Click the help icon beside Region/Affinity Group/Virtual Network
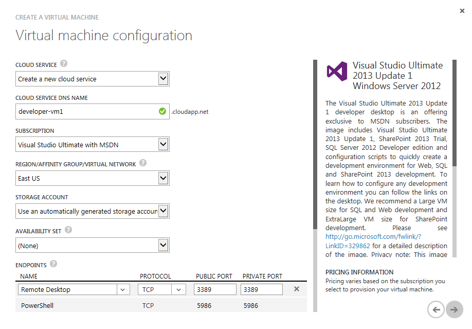This screenshot has height=329, width=472. pyautogui.click(x=143, y=163)
